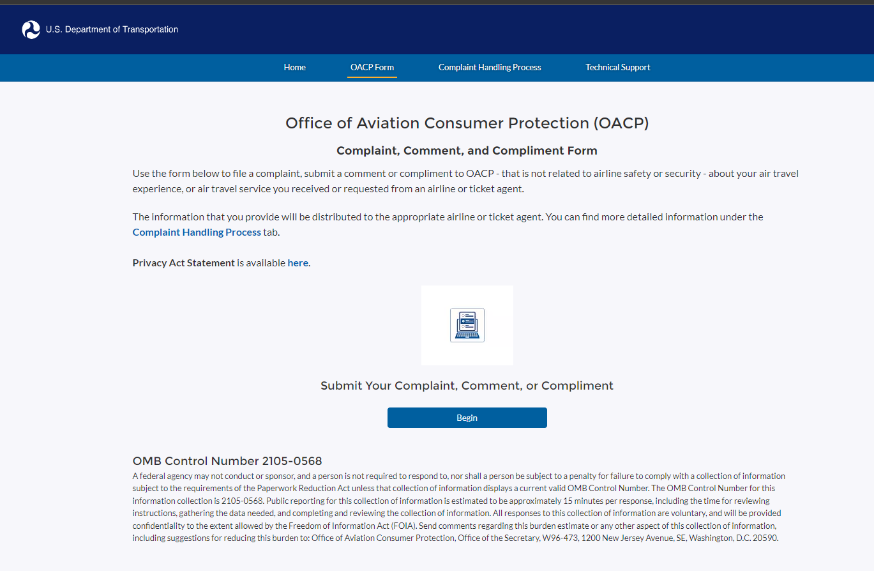Click the Office of Aviation Consumer Protection heading
This screenshot has width=874, height=571.
[467, 123]
